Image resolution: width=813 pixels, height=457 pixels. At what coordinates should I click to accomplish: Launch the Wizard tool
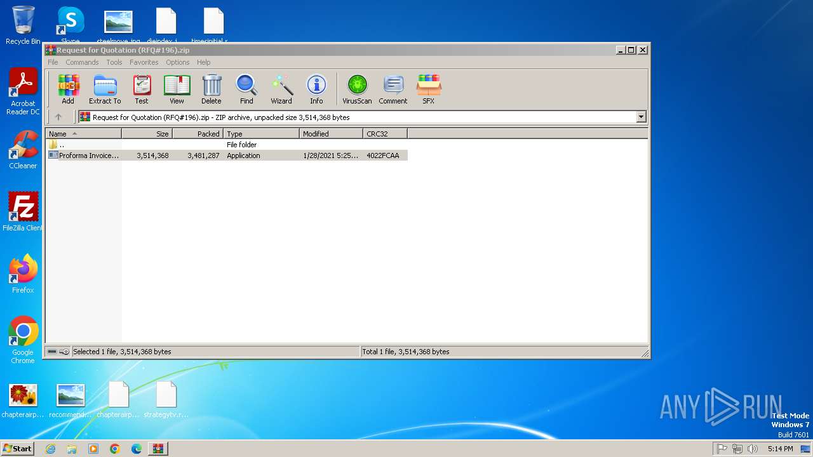point(281,89)
